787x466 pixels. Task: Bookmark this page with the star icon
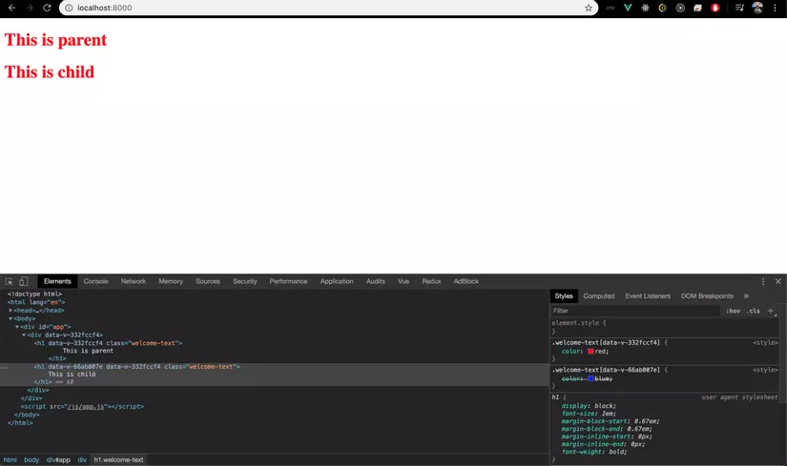point(589,8)
